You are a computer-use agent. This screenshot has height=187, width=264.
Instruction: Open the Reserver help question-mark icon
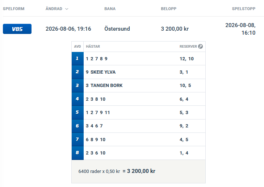[x=200, y=46]
